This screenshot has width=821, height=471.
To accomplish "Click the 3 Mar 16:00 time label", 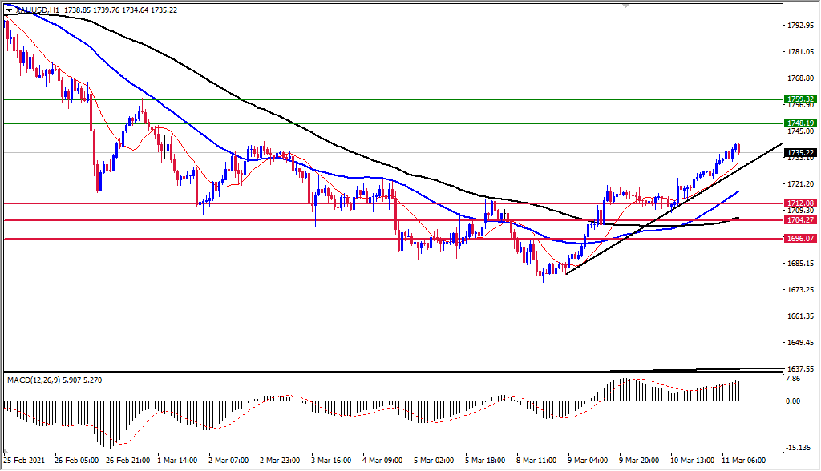I will coord(331,461).
